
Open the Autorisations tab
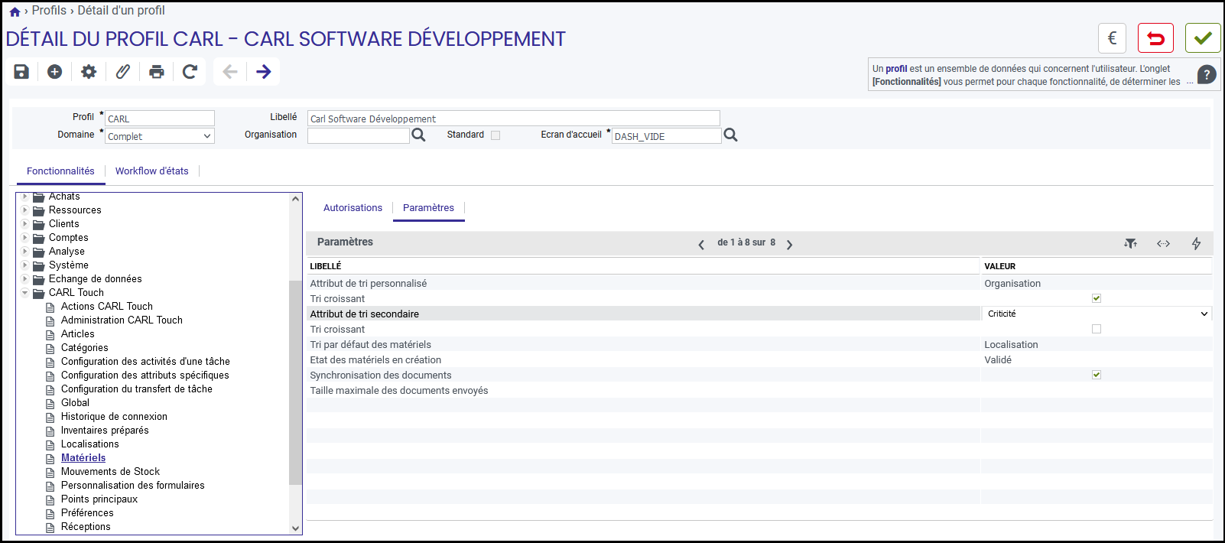[353, 208]
